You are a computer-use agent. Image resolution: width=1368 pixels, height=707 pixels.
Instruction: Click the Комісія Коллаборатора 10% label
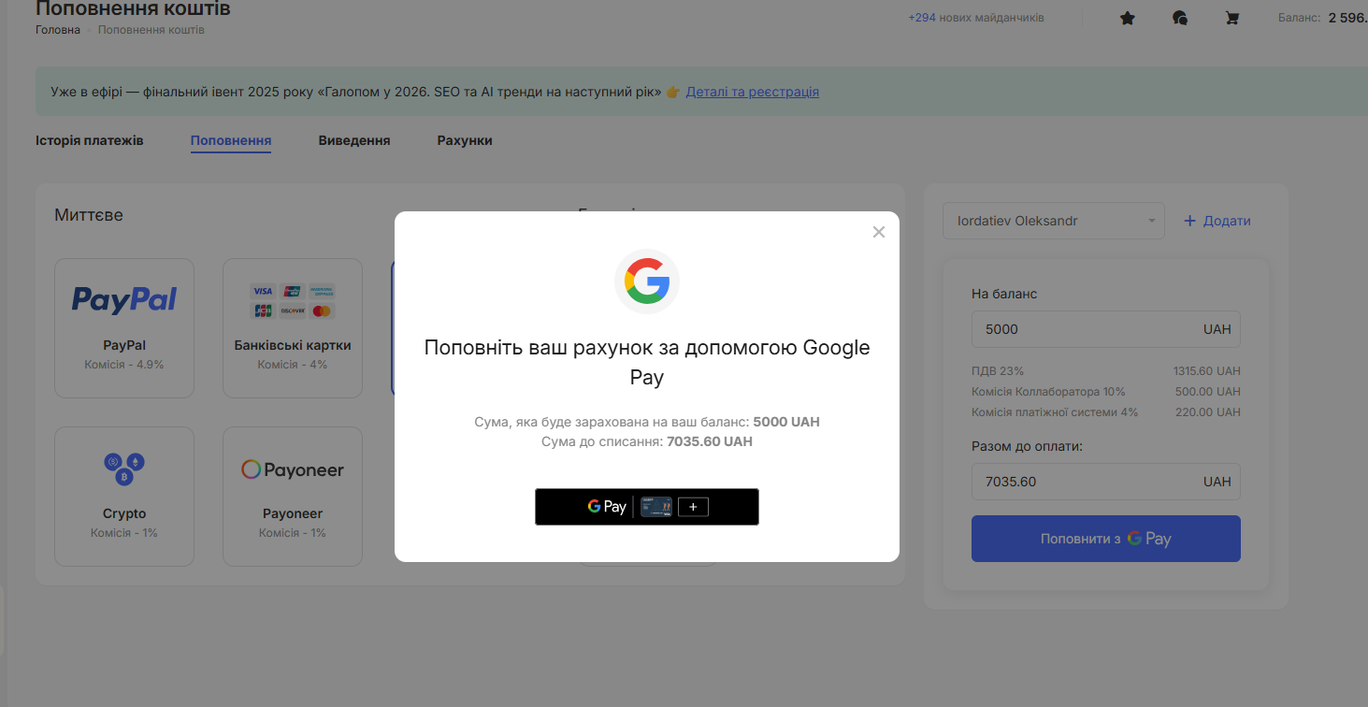pos(1048,392)
